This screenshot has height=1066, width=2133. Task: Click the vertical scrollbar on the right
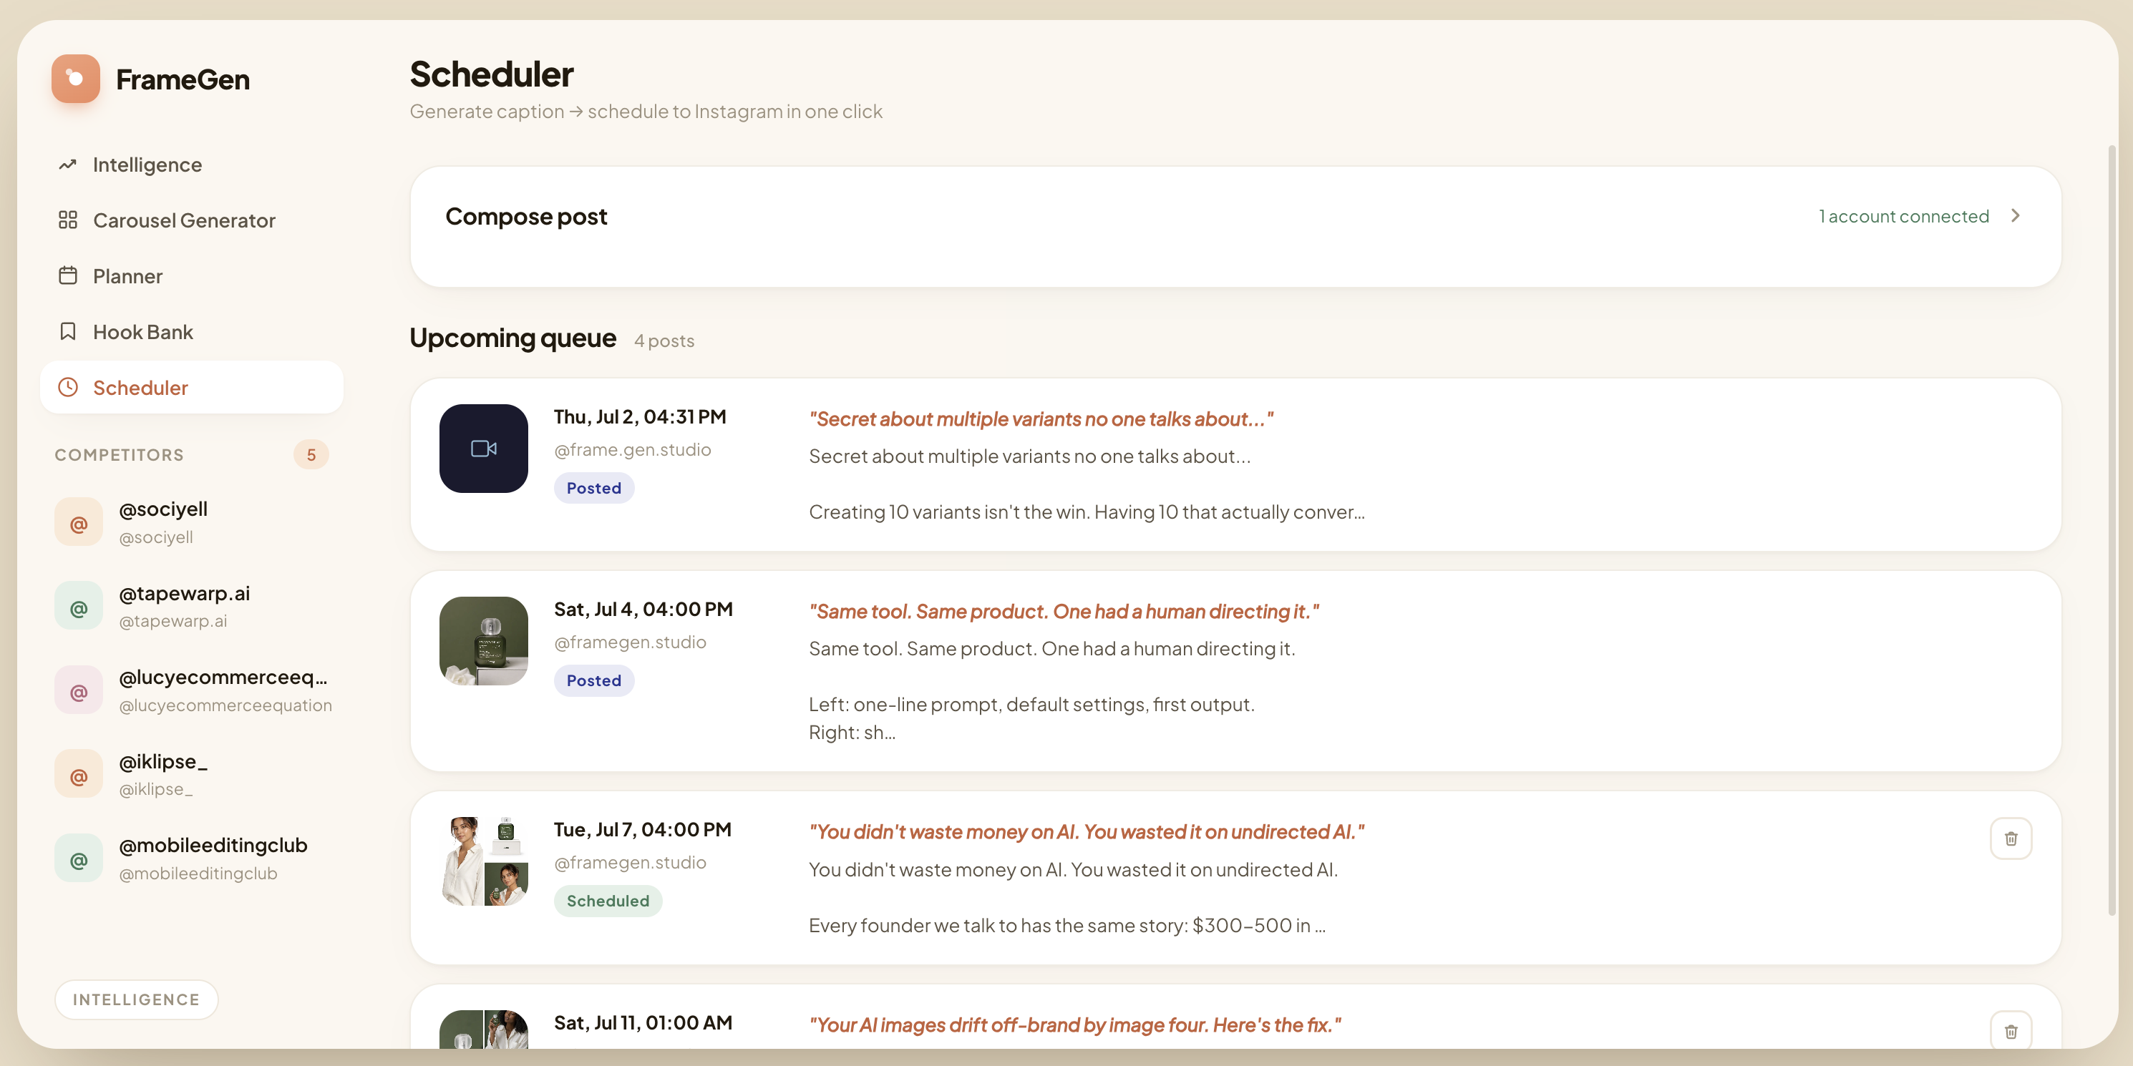click(x=2111, y=529)
